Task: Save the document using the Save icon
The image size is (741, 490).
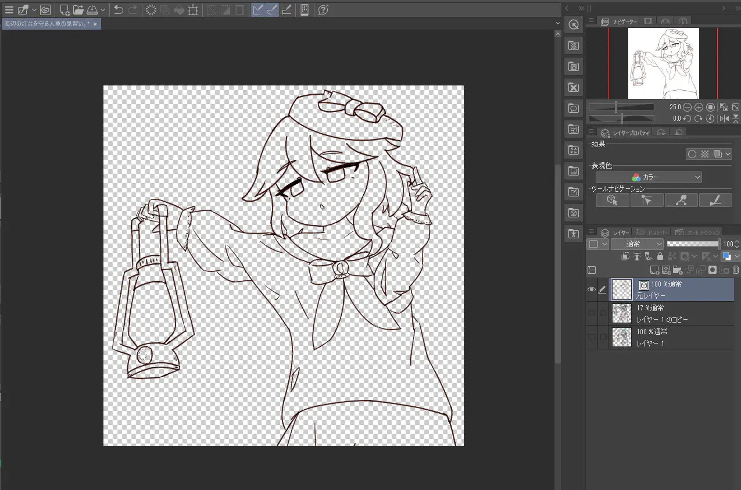Action: click(92, 10)
